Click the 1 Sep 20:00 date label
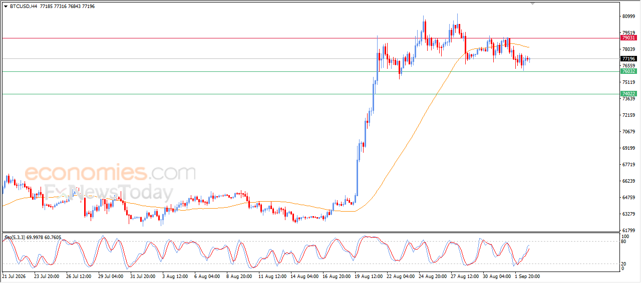This screenshot has height=283, width=641. pyautogui.click(x=527, y=276)
